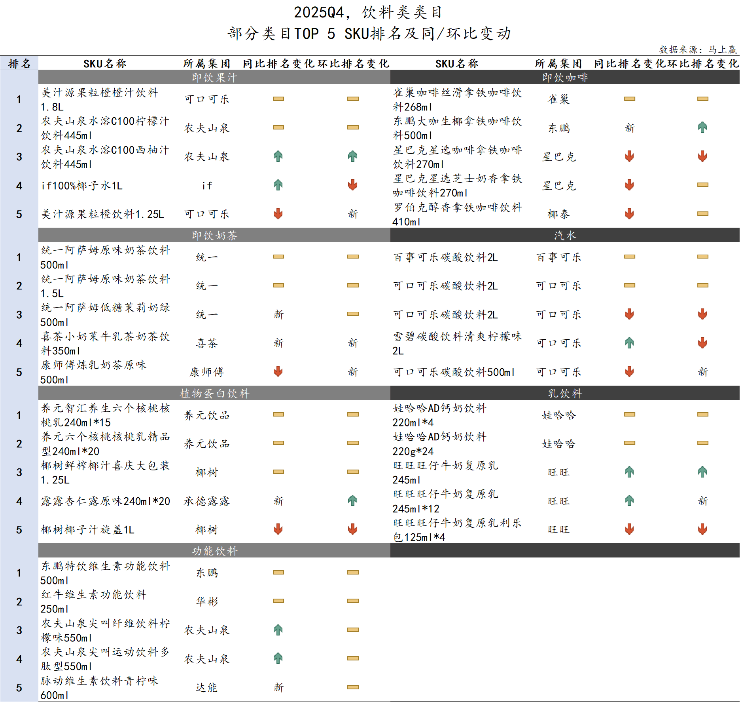Click the green up arrow for 旺旺旺仔牛奶复原乳245ml
This screenshot has width=740, height=702.
point(629,472)
